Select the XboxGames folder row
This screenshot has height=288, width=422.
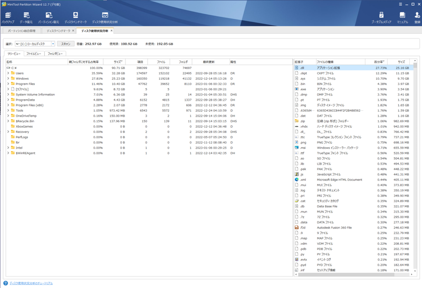(x=149, y=126)
